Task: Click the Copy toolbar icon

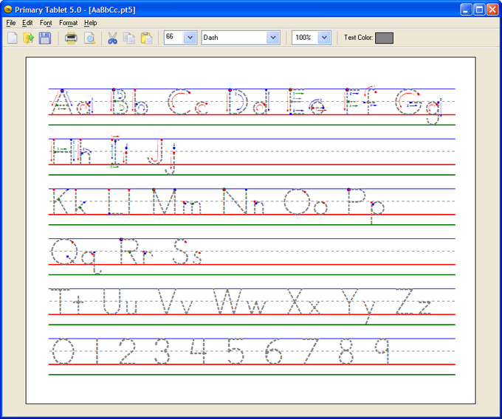Action: click(x=129, y=38)
